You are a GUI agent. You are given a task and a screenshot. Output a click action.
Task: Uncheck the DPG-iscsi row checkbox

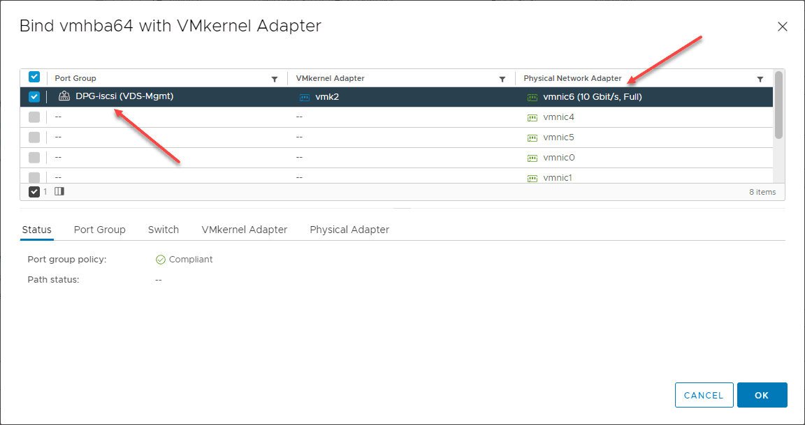pos(34,97)
